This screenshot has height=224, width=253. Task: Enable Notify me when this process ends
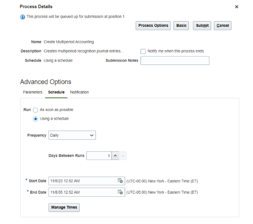click(x=143, y=51)
